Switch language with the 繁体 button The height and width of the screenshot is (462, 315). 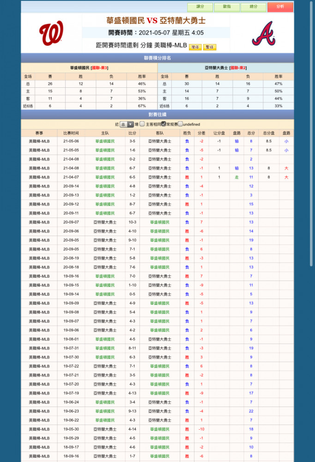[x=210, y=47]
